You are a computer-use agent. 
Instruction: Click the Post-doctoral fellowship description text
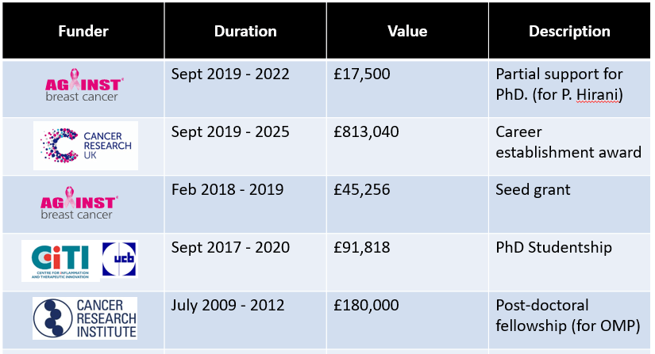(568, 316)
